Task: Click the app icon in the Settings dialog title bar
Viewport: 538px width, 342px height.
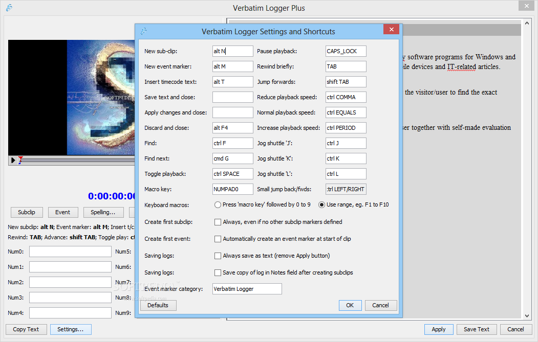Action: click(x=144, y=32)
